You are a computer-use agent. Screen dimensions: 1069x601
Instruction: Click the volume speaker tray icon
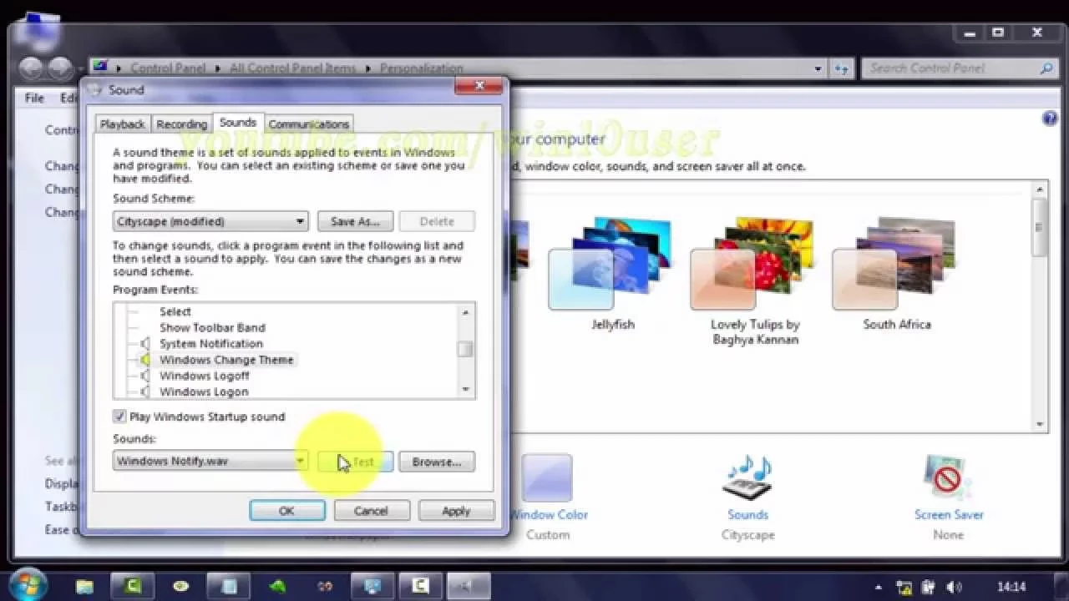955,588
